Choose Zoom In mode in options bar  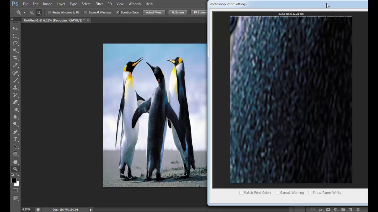[32, 12]
